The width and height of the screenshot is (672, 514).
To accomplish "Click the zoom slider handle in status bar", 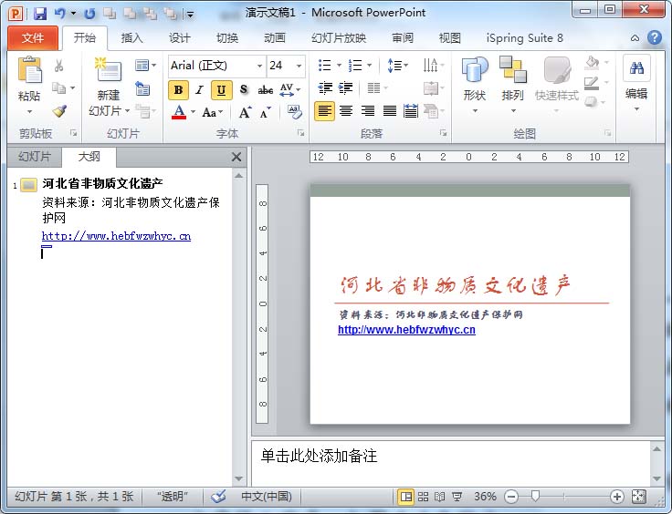I will click(536, 497).
